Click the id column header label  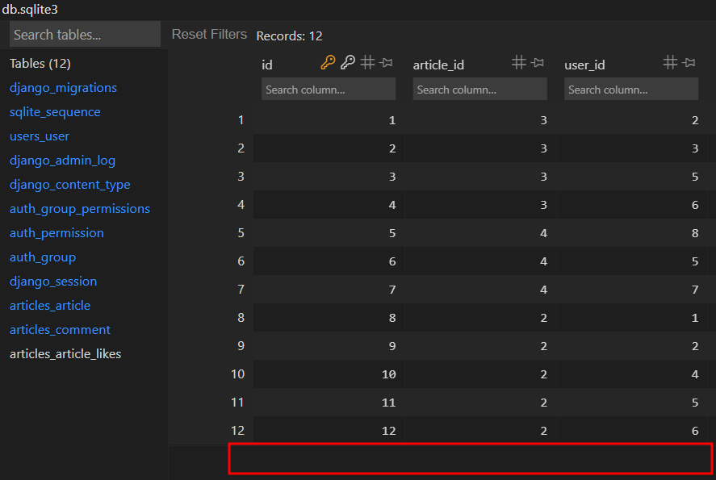pyautogui.click(x=267, y=65)
